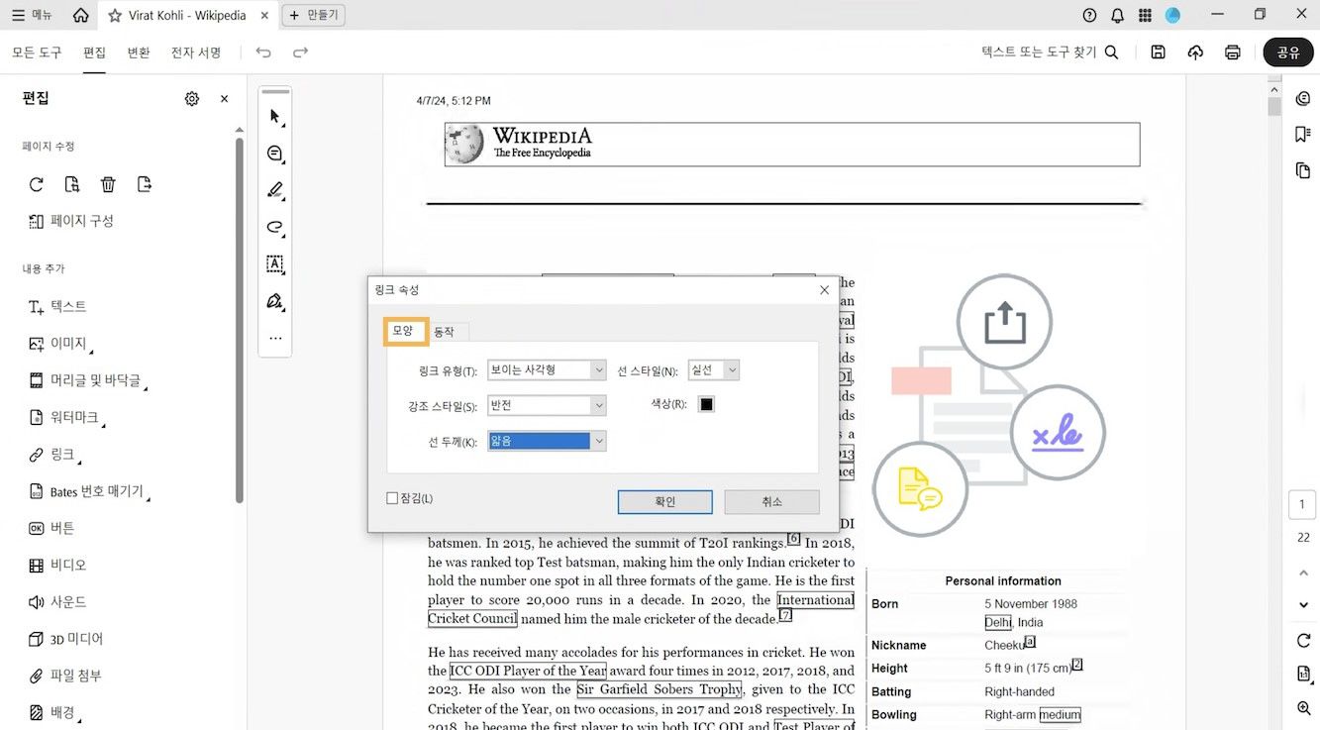1320x730 pixels.
Task: Cancel the 링크 속성 dialog with 취소
Action: pyautogui.click(x=772, y=502)
